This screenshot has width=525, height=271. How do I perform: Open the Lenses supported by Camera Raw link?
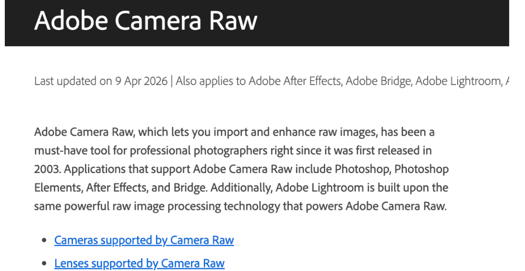point(139,264)
